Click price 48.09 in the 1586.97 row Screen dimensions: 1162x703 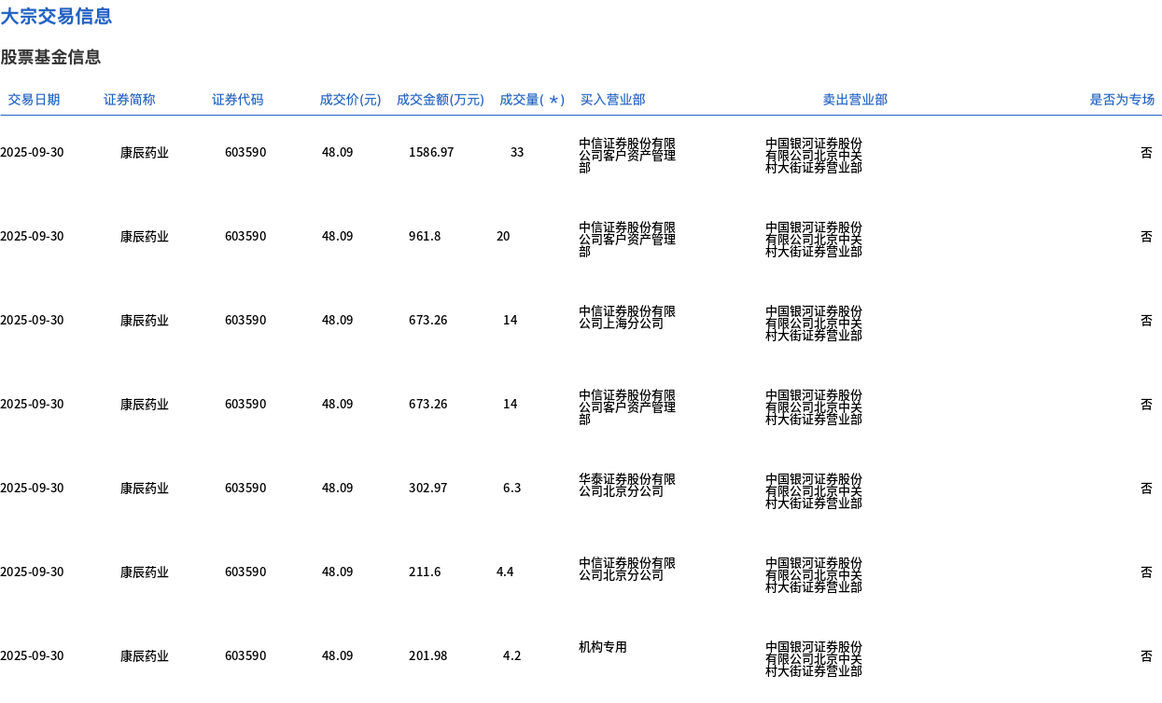[x=338, y=152]
